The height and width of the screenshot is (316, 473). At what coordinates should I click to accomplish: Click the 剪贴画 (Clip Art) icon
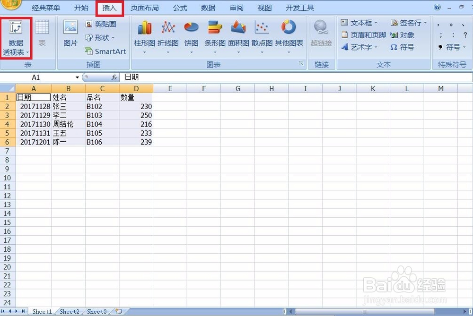coord(105,25)
